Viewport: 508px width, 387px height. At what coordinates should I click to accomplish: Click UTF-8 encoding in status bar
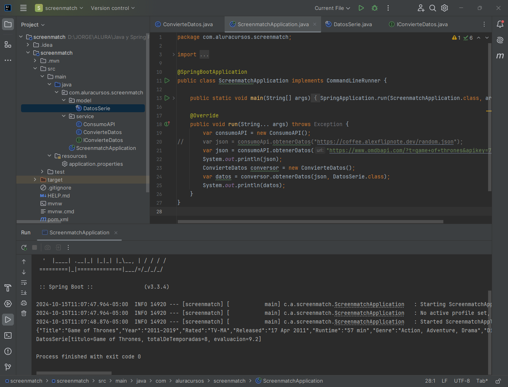(462, 381)
